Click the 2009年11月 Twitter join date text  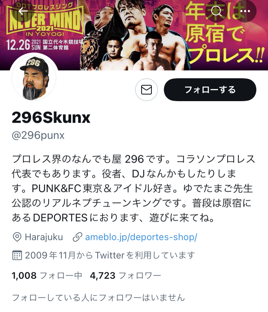click(110, 255)
